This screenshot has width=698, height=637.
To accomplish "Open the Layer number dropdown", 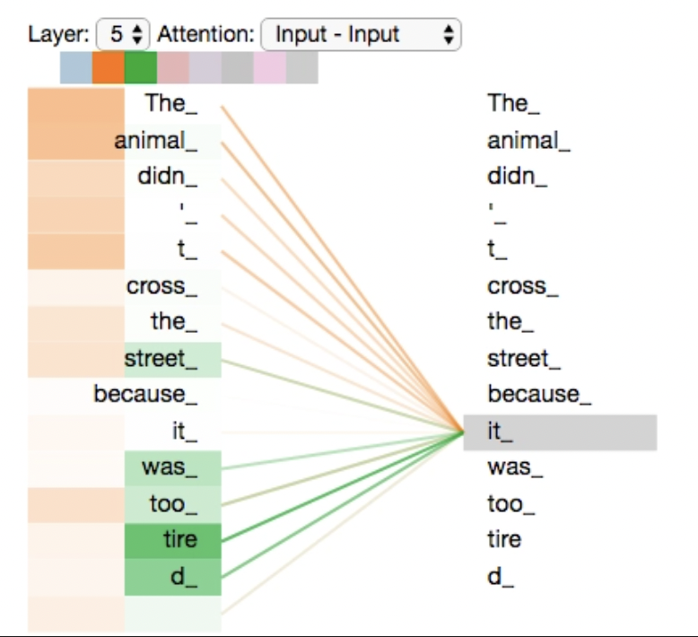I will coord(123,34).
